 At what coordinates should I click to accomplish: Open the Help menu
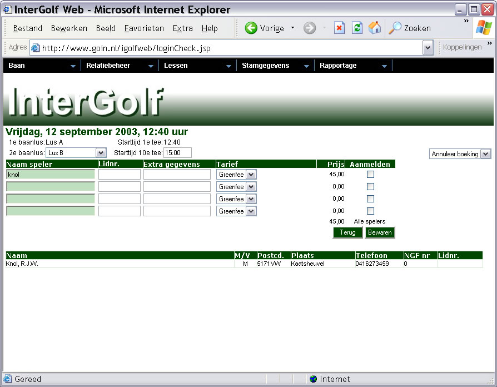click(x=210, y=28)
